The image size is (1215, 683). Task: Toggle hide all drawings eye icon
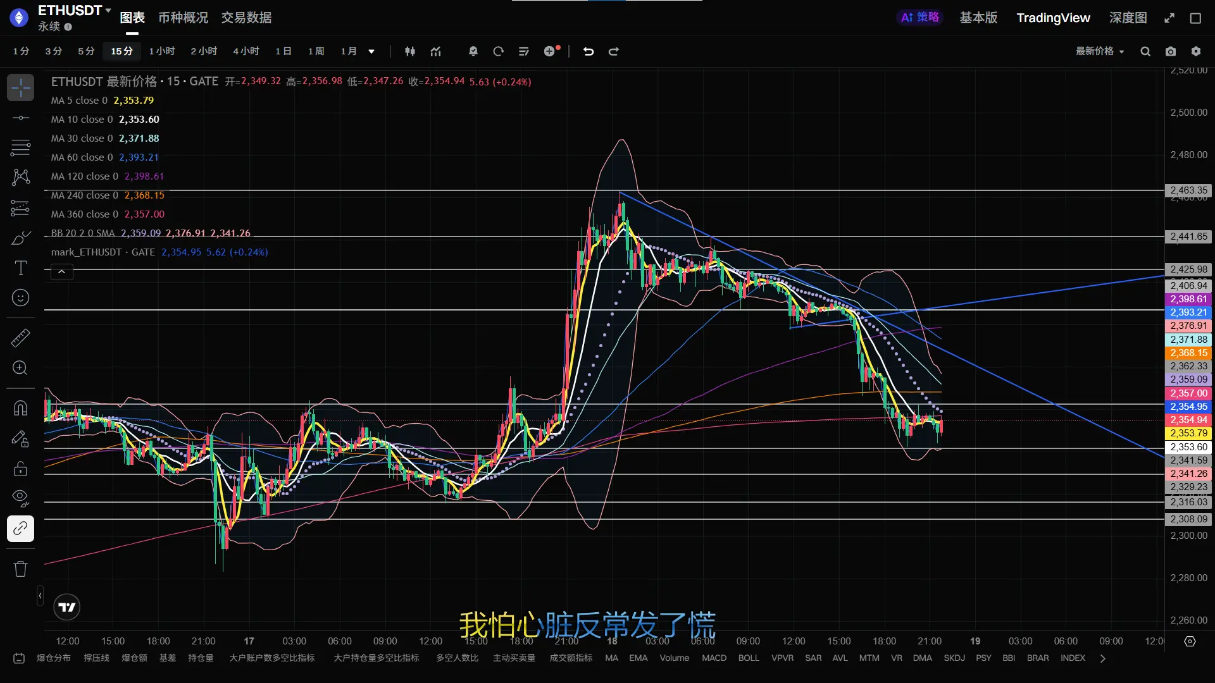(x=20, y=498)
